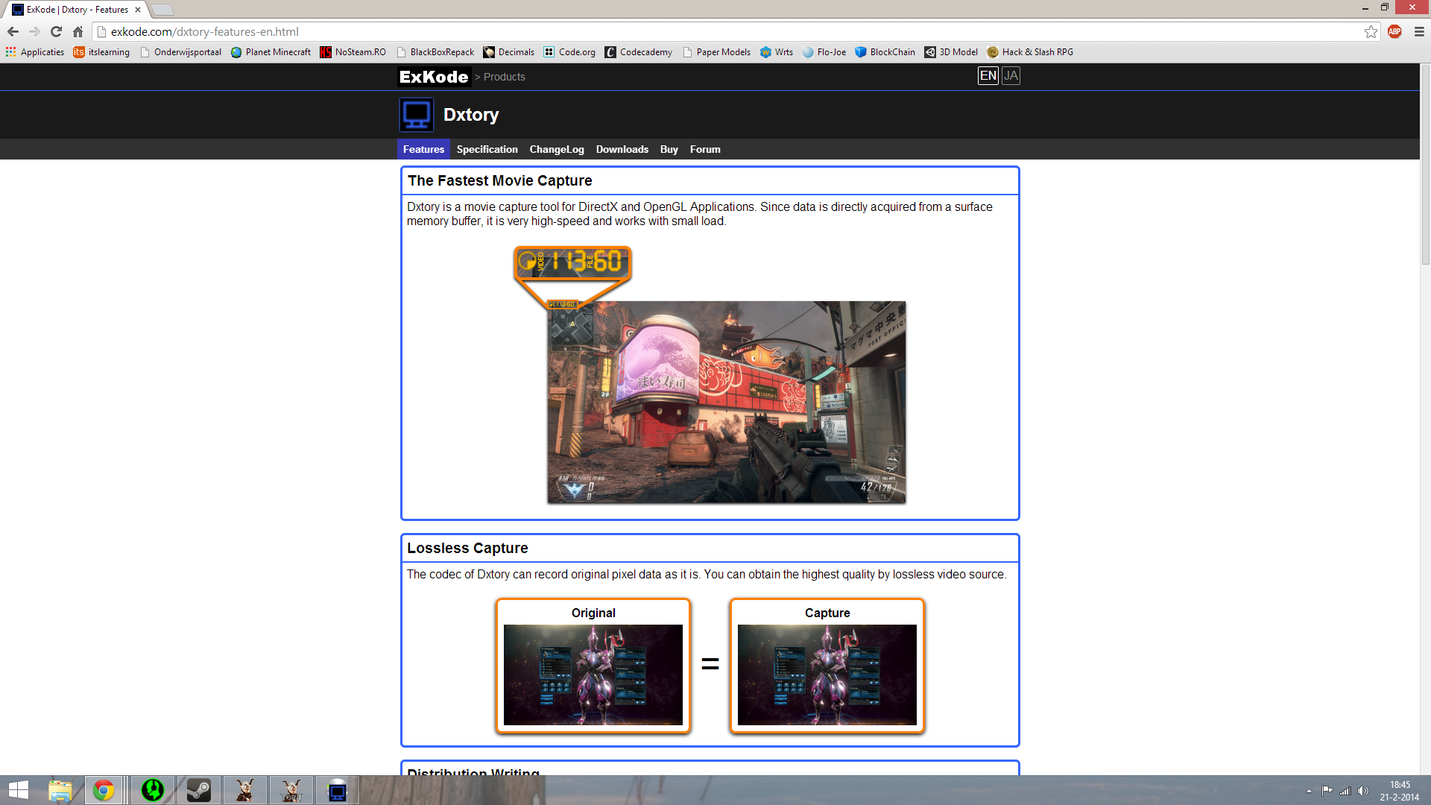The height and width of the screenshot is (805, 1431).
Task: Open the 3D Model bookmark
Action: click(951, 51)
